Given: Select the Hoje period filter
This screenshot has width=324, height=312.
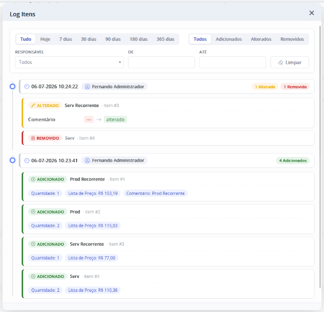Looking at the screenshot, I should pyautogui.click(x=45, y=39).
